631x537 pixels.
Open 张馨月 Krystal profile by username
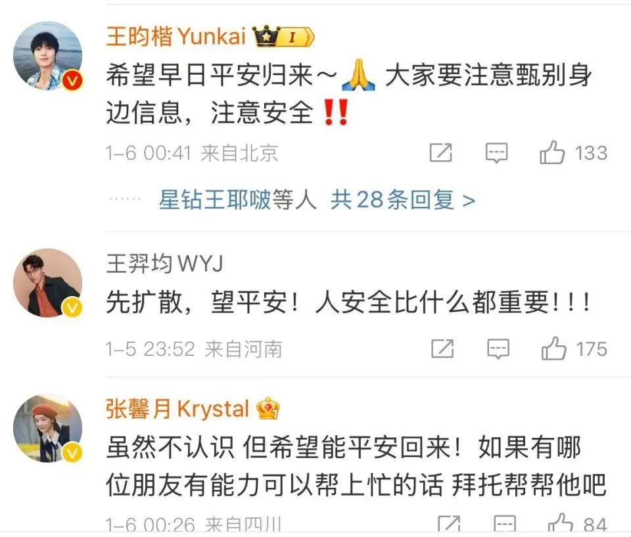(177, 409)
